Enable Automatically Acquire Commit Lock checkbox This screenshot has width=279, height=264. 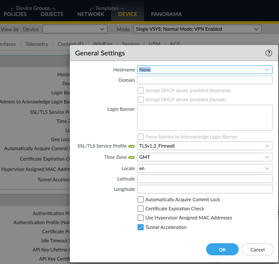pos(141,200)
